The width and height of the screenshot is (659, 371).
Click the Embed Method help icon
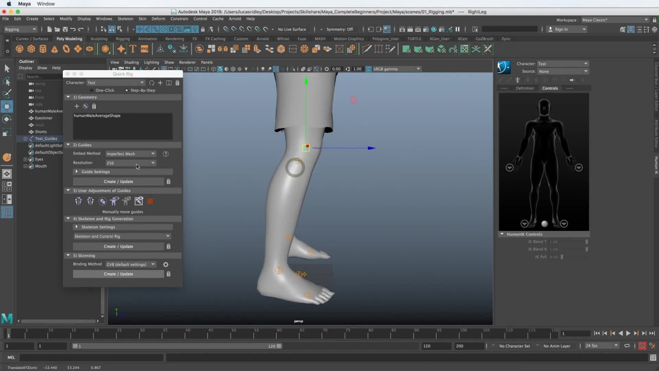[x=166, y=154]
